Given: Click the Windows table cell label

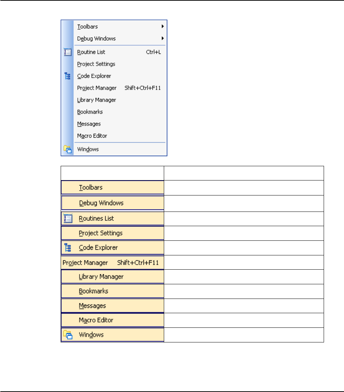Looking at the screenshot, I should pyautogui.click(x=91, y=335).
